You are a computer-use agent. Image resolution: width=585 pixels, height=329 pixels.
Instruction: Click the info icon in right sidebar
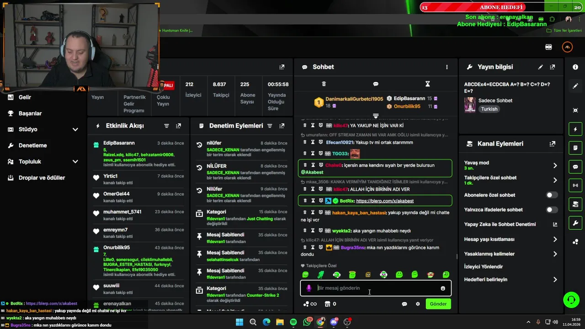click(575, 67)
